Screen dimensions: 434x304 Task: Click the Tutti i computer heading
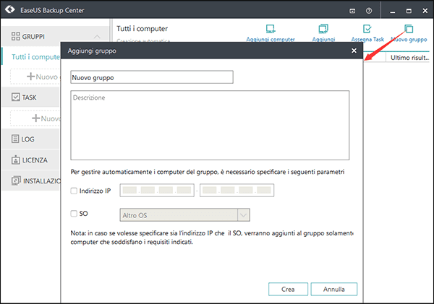(x=142, y=28)
